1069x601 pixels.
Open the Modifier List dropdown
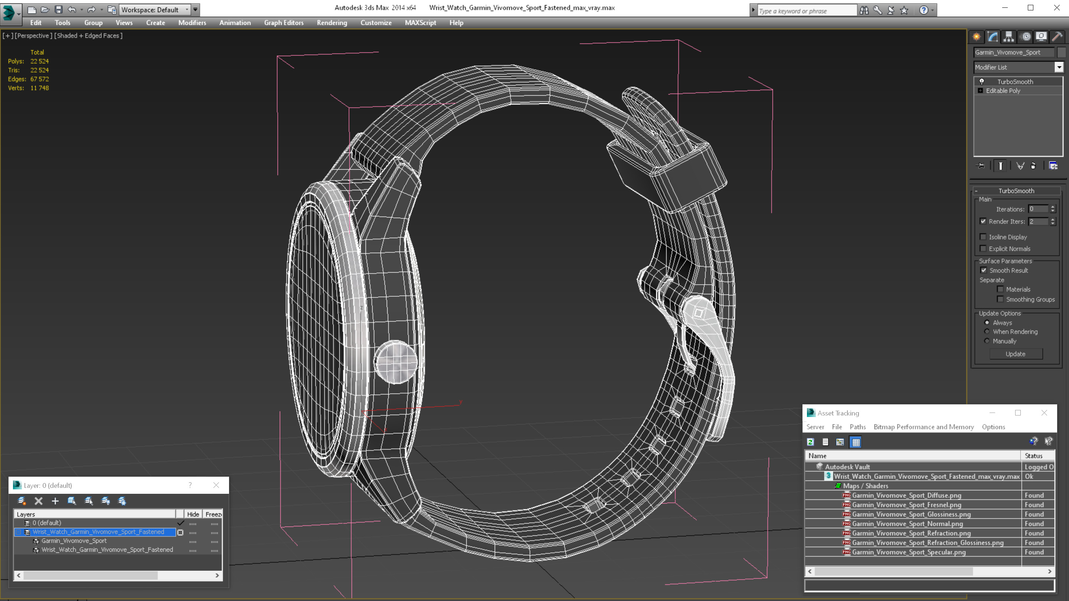[1059, 67]
